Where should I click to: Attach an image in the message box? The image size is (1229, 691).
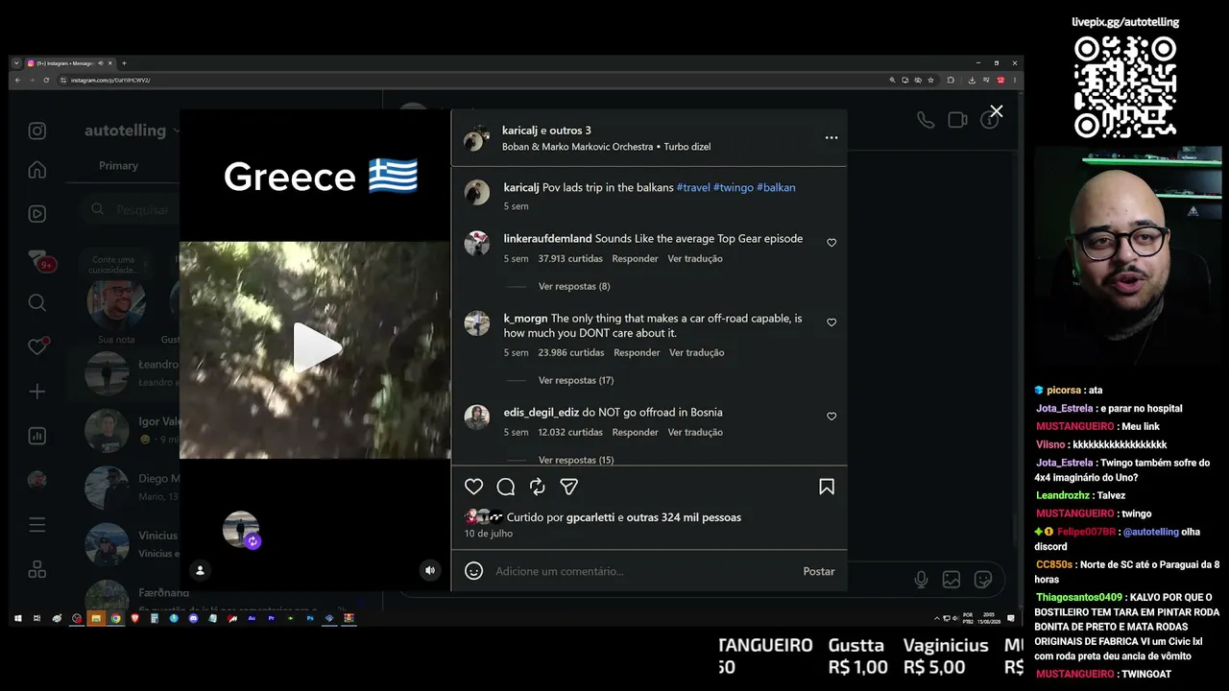coord(952,580)
